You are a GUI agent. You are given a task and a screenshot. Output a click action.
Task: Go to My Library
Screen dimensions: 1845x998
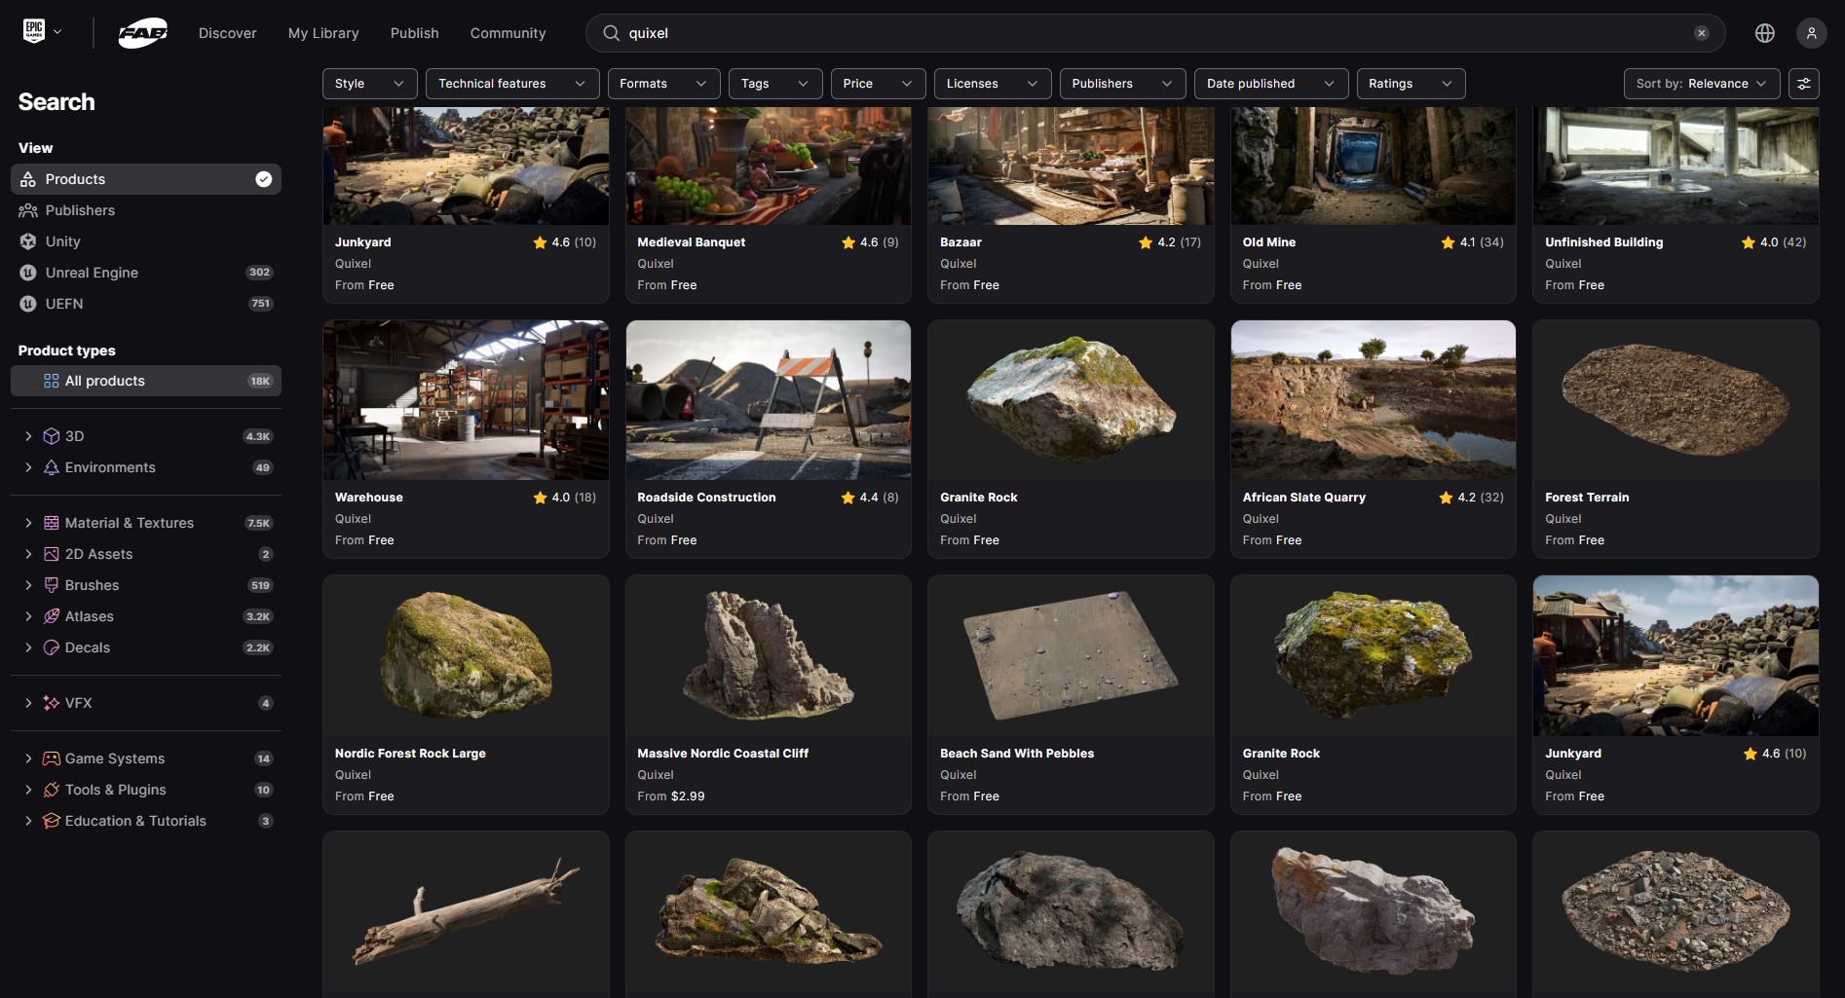tap(323, 33)
